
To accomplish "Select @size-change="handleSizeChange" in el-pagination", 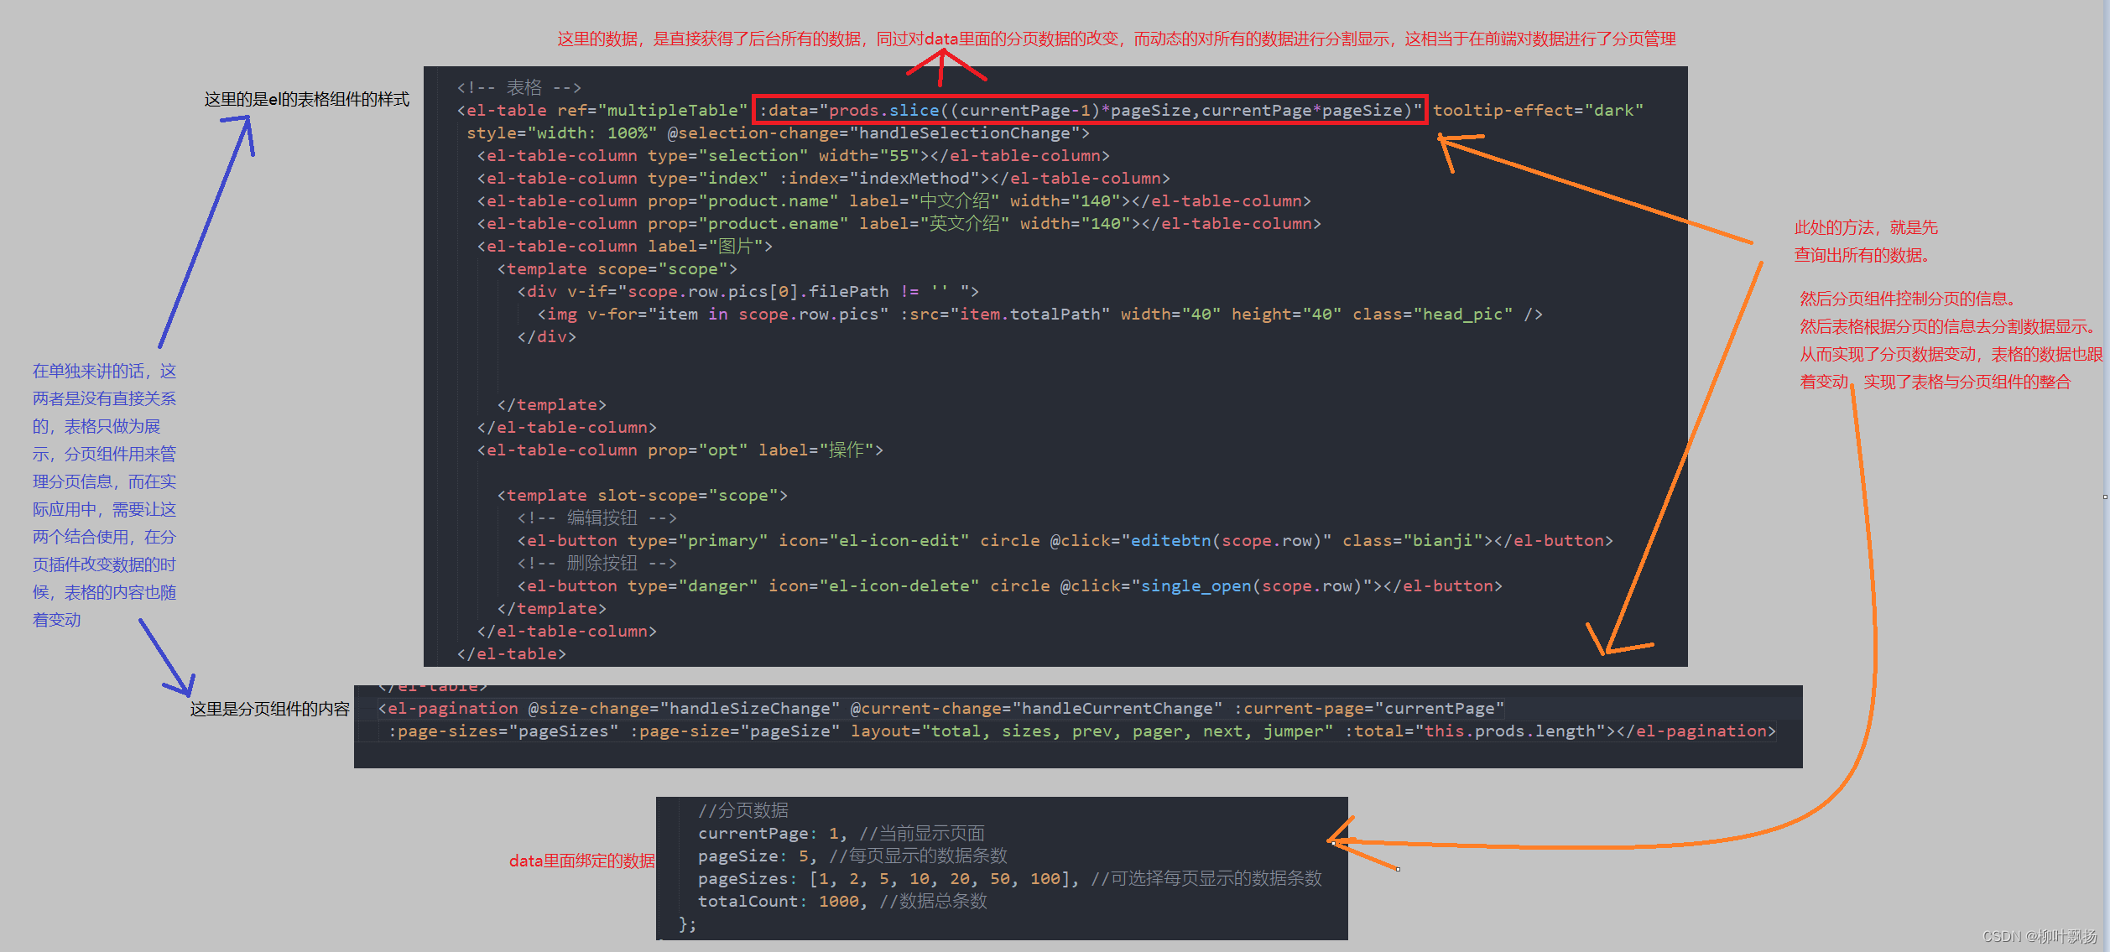I will [684, 708].
